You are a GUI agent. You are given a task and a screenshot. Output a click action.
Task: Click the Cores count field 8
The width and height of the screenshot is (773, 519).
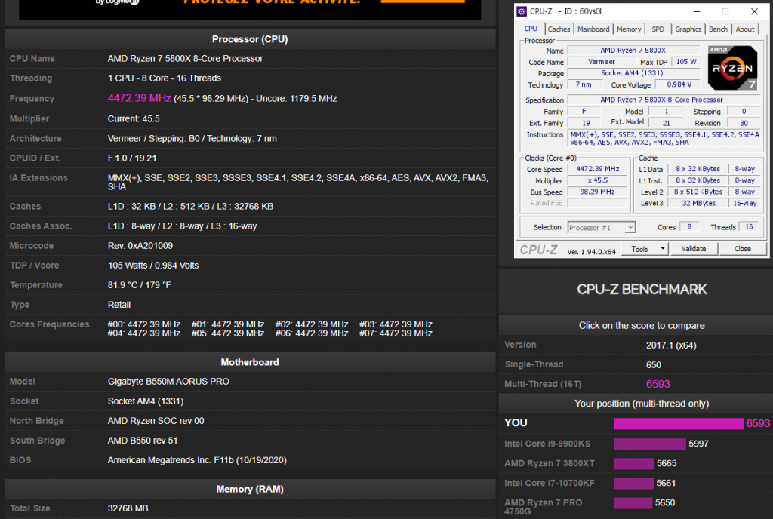click(689, 227)
